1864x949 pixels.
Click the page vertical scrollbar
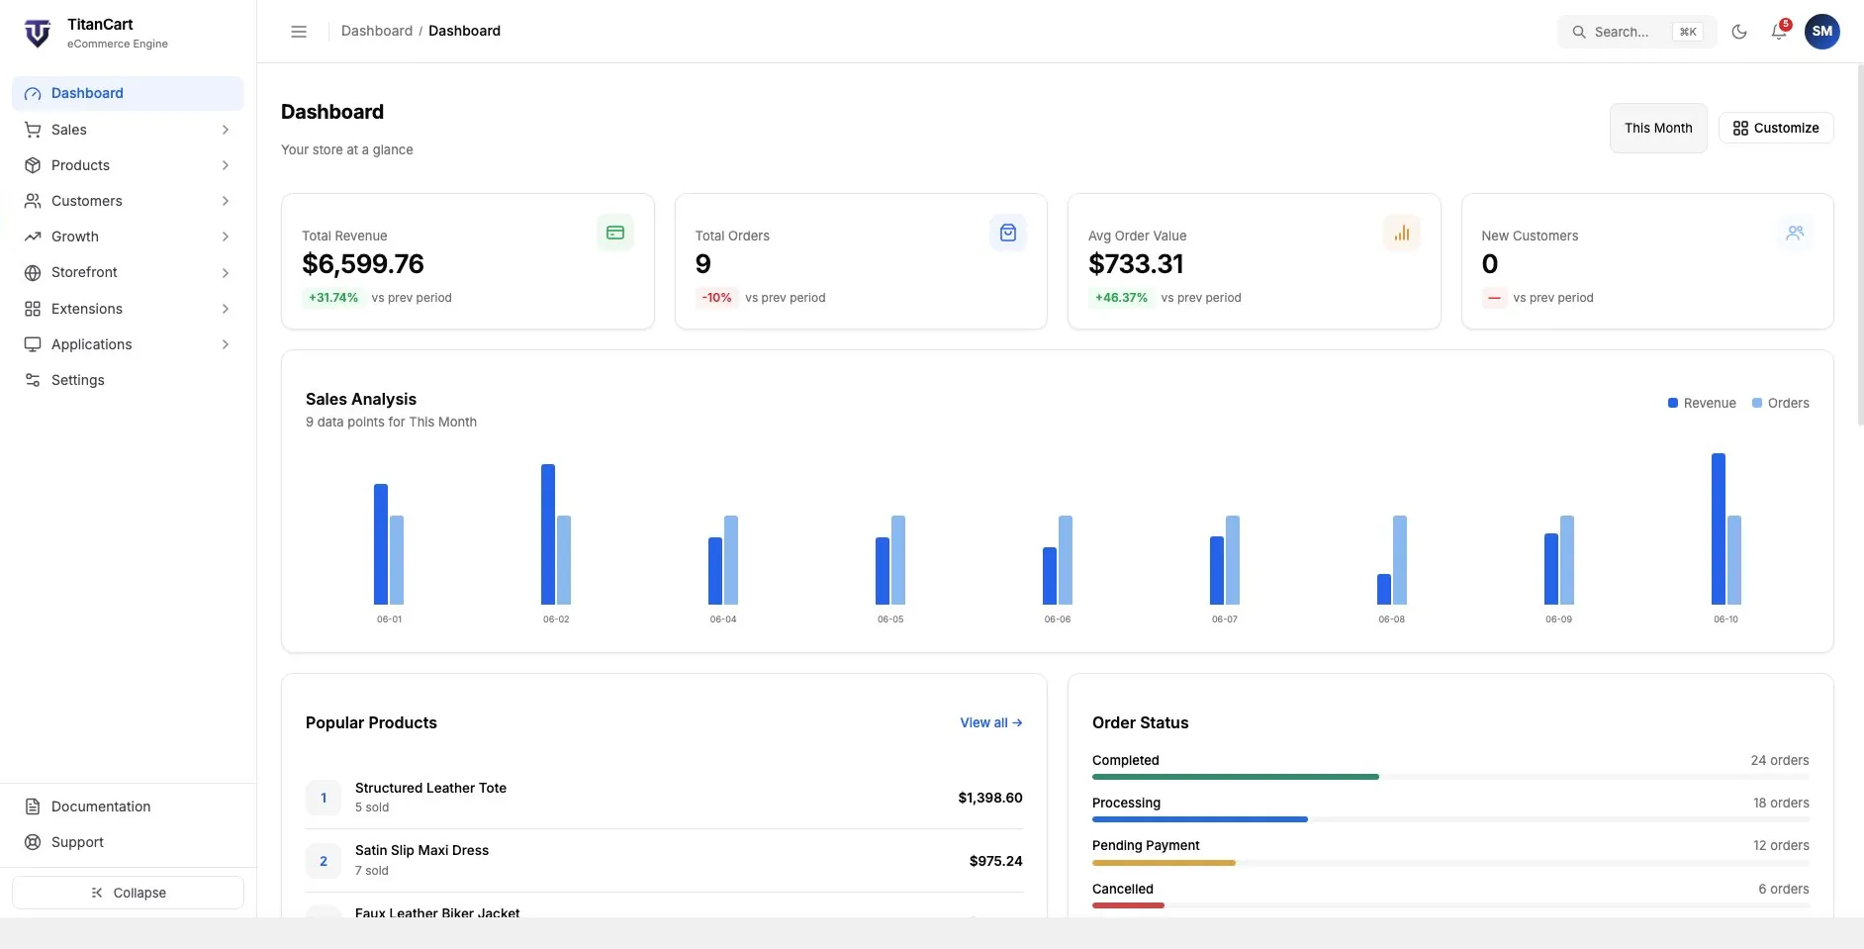[1860, 244]
